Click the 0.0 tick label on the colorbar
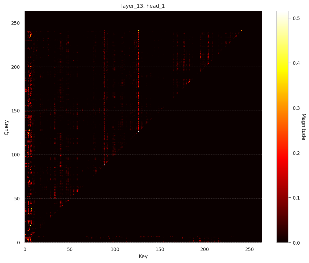The image size is (309, 263). pos(295,243)
